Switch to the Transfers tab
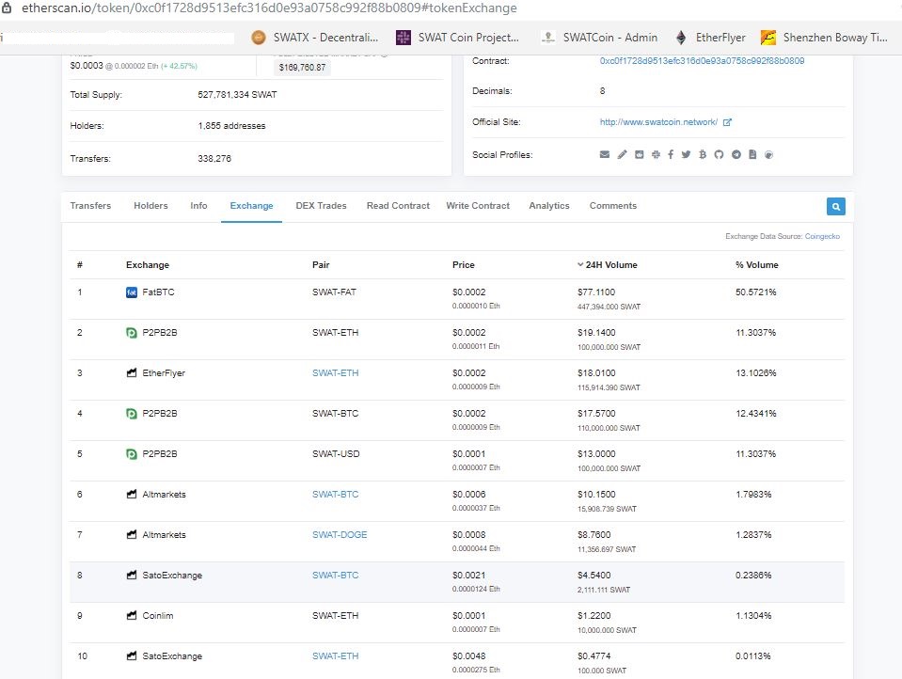This screenshot has width=902, height=679. tap(90, 205)
